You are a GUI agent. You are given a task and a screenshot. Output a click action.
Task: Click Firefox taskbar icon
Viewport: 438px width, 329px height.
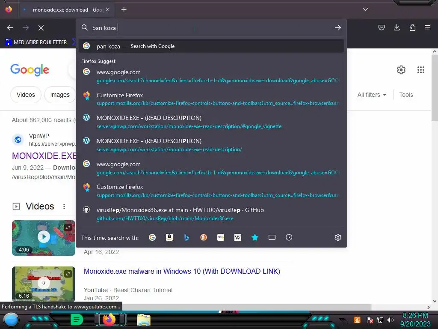109,320
